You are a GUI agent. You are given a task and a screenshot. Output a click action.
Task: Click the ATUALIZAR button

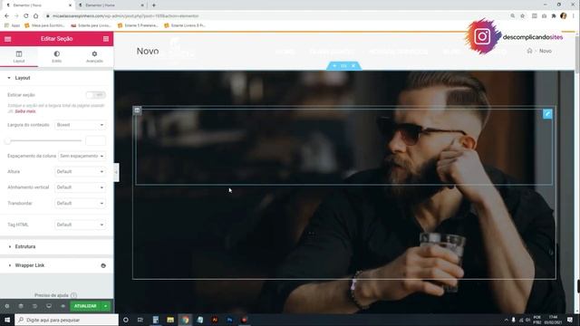(85, 306)
